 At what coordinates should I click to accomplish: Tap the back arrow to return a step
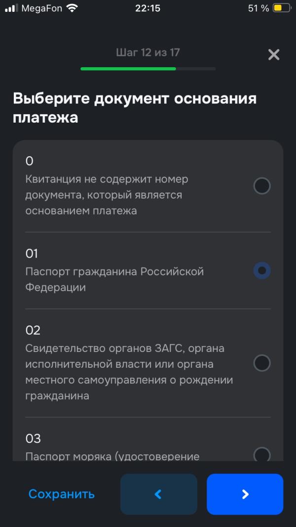click(x=158, y=494)
